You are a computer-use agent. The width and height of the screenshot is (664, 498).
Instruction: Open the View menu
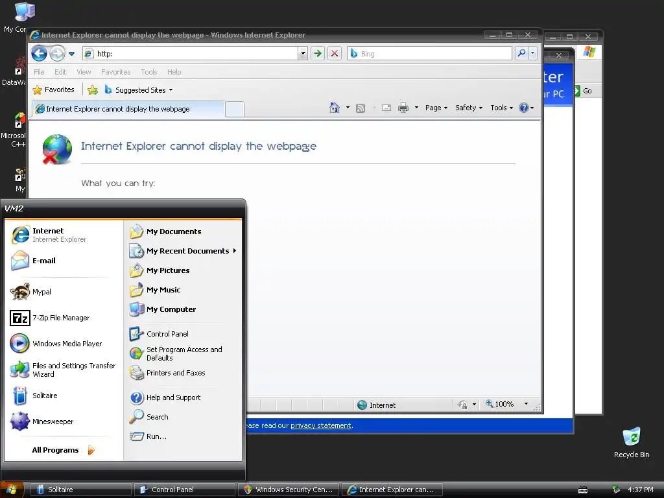tap(84, 72)
